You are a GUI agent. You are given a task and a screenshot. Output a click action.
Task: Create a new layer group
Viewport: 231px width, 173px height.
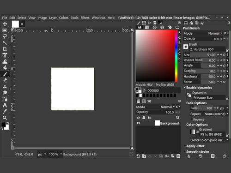144,156
